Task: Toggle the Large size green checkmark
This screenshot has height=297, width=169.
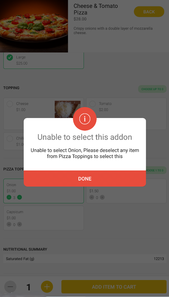Action: click(x=10, y=57)
